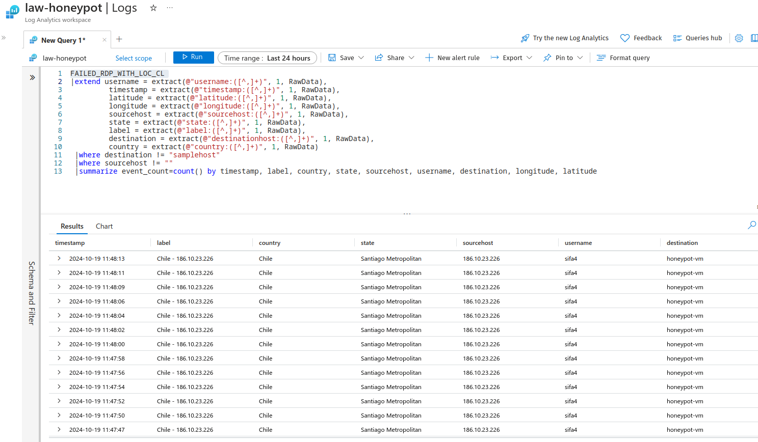Close the New Query 1 tab

click(104, 40)
